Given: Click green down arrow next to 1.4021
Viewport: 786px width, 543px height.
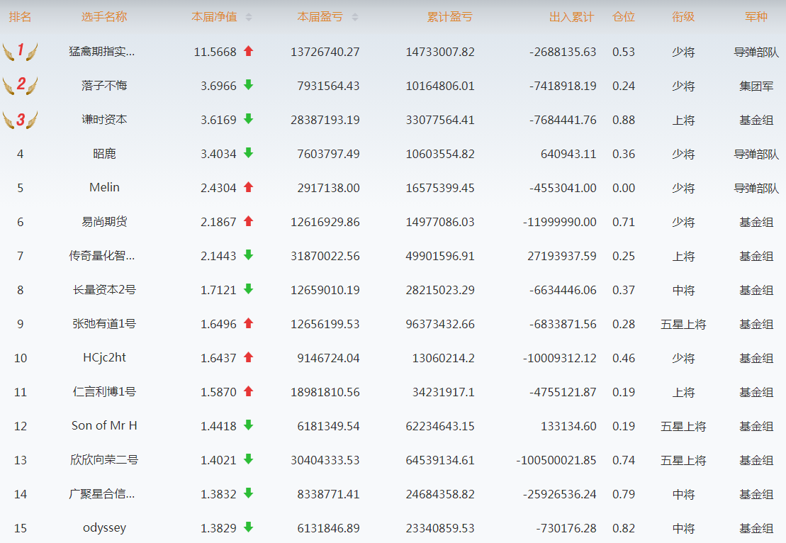Looking at the screenshot, I should coord(248,459).
